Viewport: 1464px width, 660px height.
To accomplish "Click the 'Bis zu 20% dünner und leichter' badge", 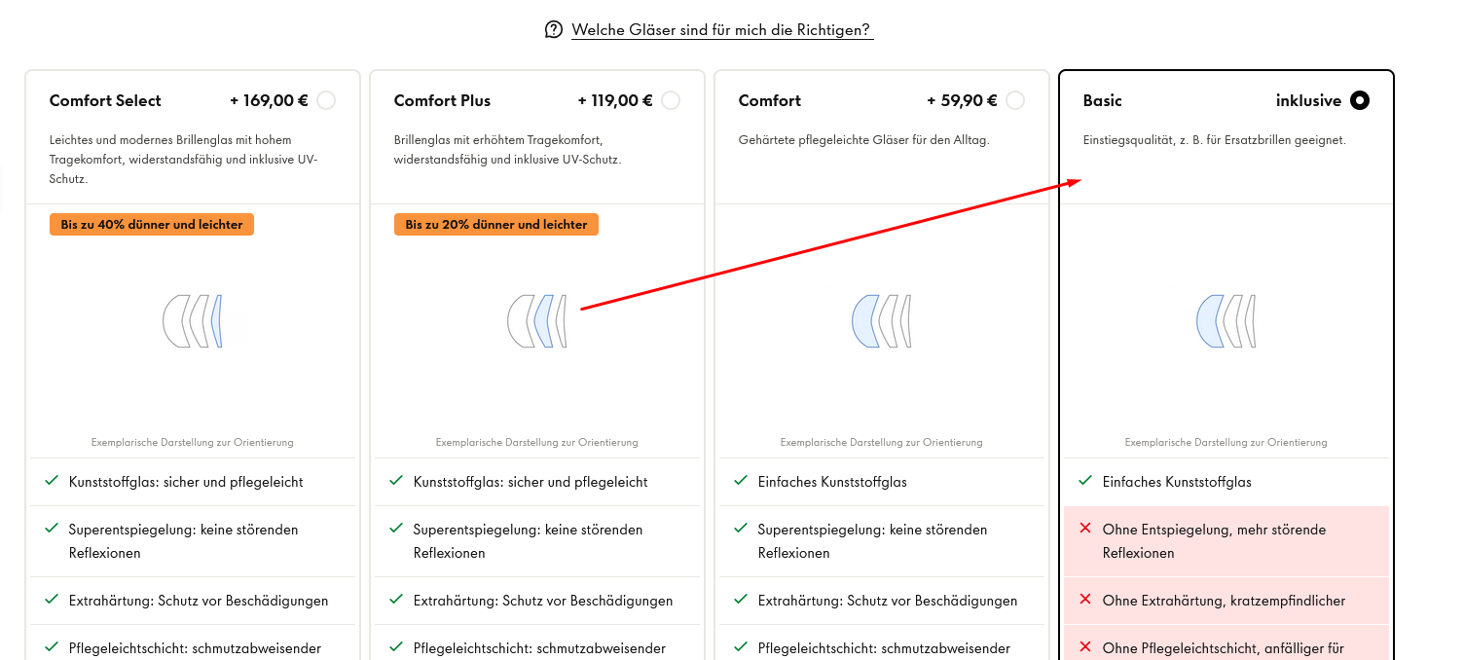I will point(496,225).
